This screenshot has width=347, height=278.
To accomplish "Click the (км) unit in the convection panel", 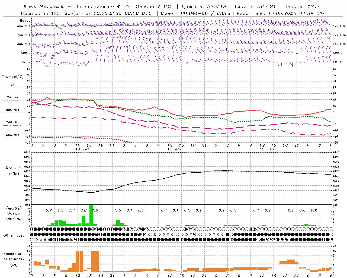I will click(14, 264).
